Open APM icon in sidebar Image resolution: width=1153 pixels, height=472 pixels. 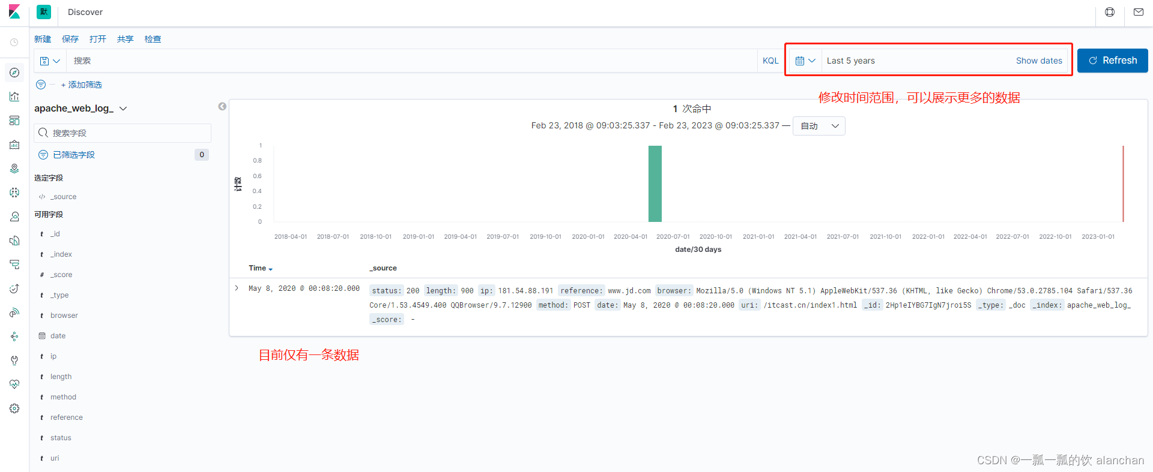click(x=14, y=264)
